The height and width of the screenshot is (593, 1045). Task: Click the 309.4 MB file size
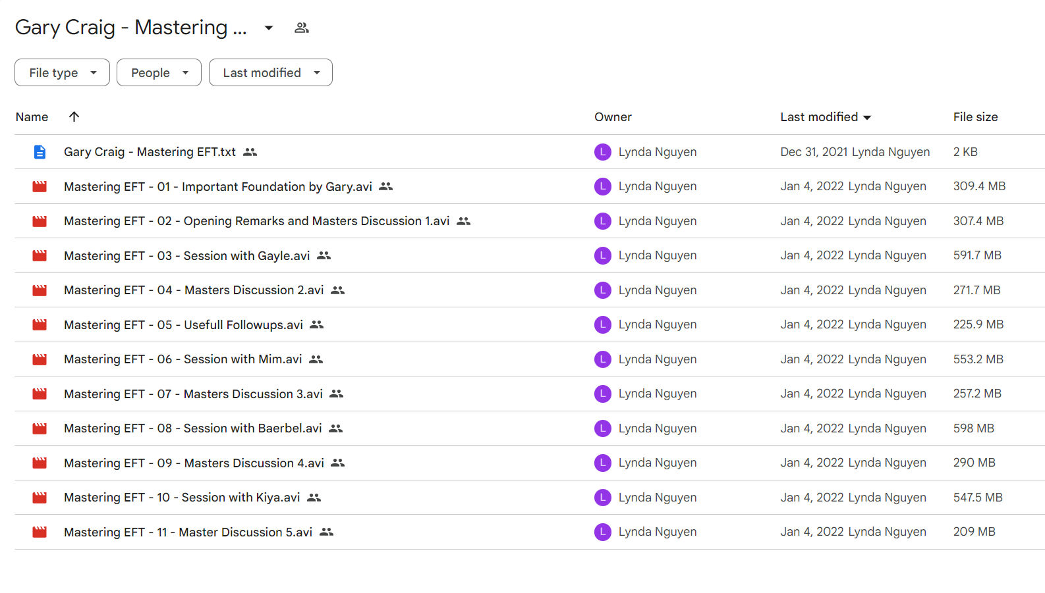979,186
